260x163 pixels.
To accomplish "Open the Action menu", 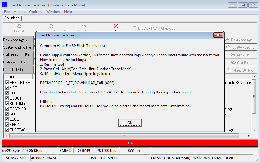I will tap(19, 12).
